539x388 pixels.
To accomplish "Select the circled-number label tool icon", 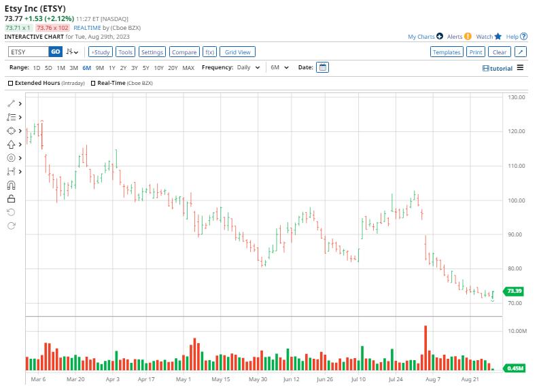I will [x=11, y=158].
